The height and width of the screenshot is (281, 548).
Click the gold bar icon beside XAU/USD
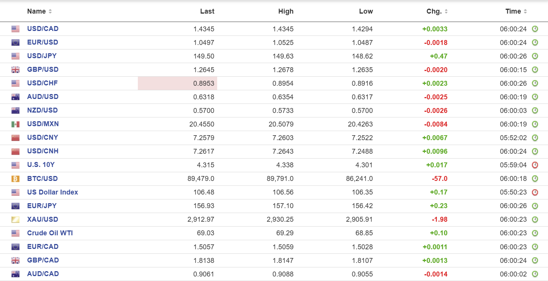pyautogui.click(x=15, y=219)
